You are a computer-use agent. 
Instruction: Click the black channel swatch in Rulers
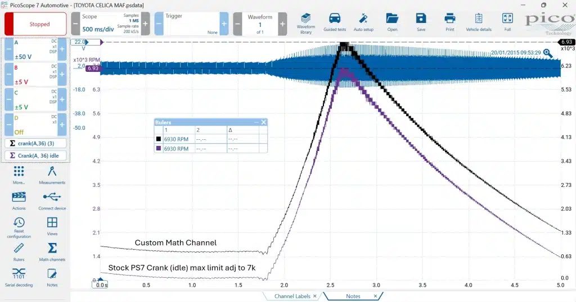point(159,139)
